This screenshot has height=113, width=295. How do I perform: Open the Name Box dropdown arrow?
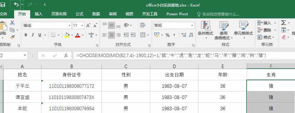(x=25, y=55)
